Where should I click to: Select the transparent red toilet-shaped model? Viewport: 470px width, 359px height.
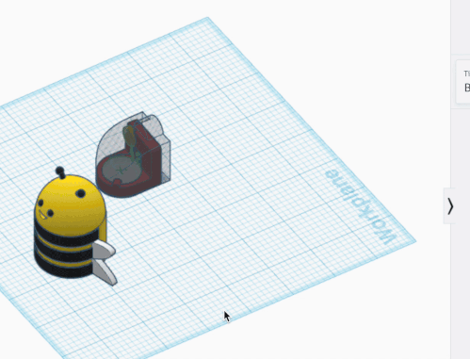134,155
